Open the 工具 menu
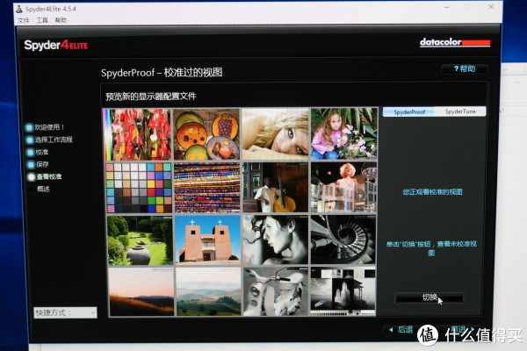 (x=42, y=20)
